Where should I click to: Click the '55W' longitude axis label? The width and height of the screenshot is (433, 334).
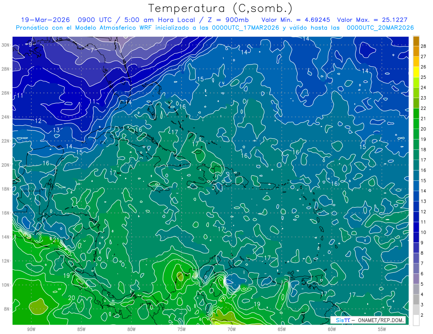[x=382, y=329]
